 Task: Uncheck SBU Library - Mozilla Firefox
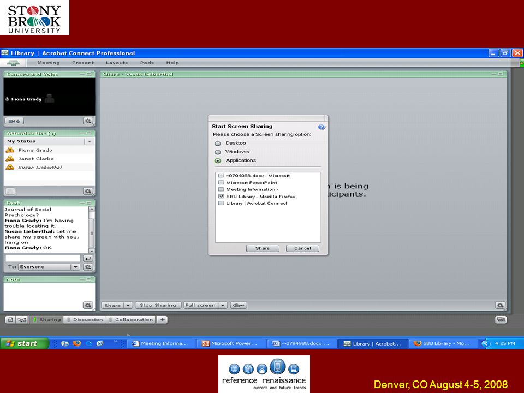[x=221, y=196]
